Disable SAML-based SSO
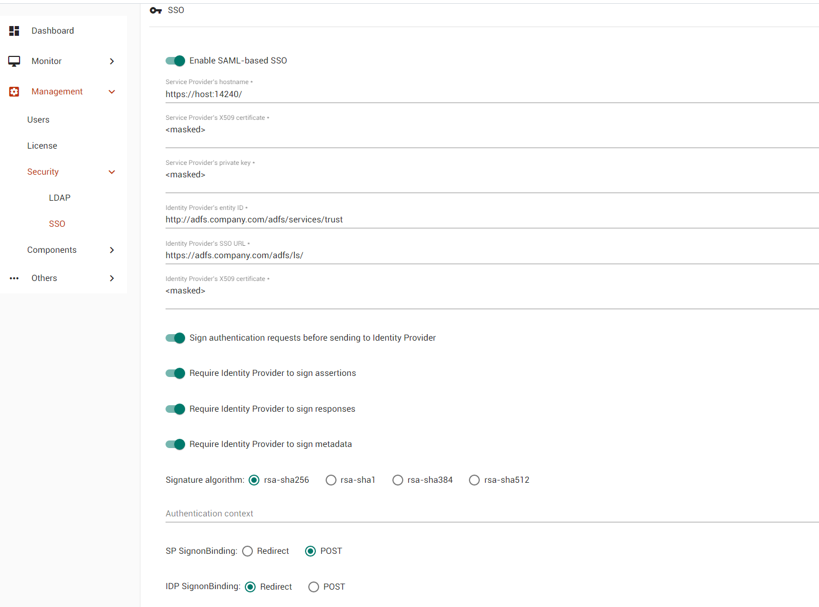Viewport: 819px width, 607px height. pos(175,61)
